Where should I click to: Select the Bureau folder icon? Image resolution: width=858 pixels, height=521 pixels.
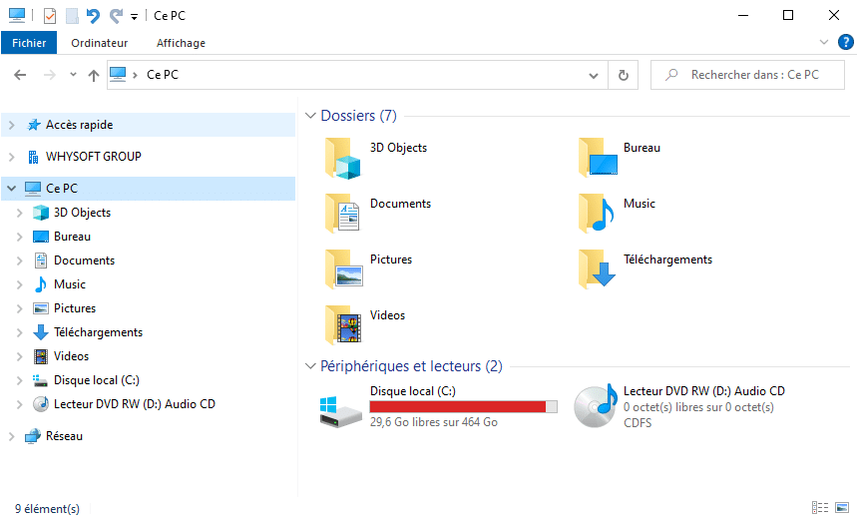pos(598,158)
